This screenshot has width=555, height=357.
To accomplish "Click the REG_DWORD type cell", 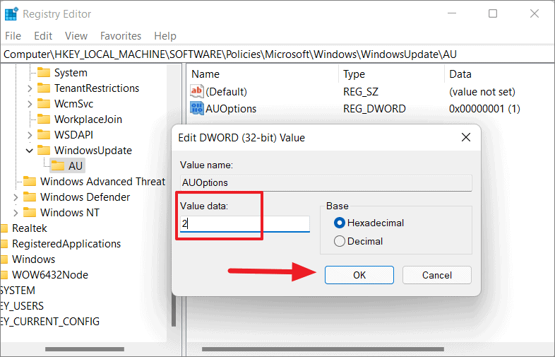I will (x=374, y=108).
